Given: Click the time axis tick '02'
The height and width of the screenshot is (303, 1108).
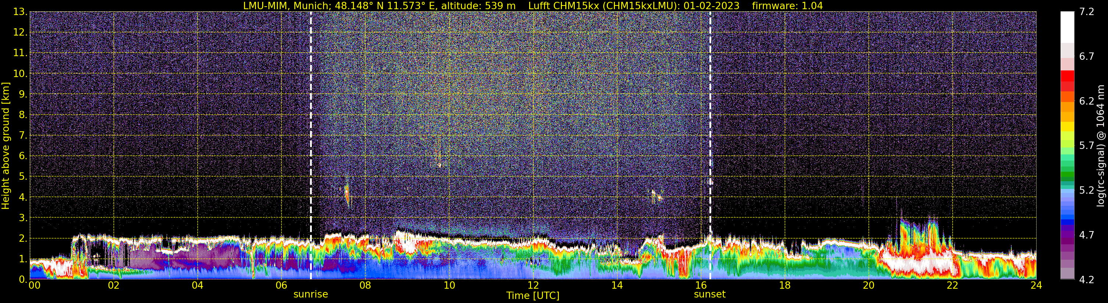Looking at the screenshot, I should [114, 285].
